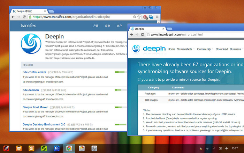Viewport: 244px width, 153px height.
Task: Click the ISO images row label
Action: click(x=151, y=100)
